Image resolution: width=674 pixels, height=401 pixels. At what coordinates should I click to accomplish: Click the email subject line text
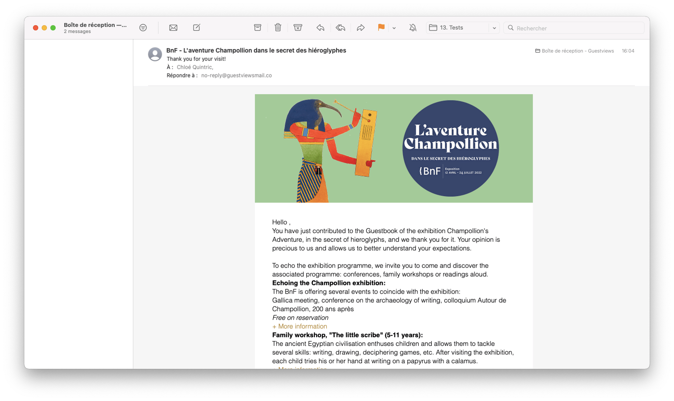[256, 50]
